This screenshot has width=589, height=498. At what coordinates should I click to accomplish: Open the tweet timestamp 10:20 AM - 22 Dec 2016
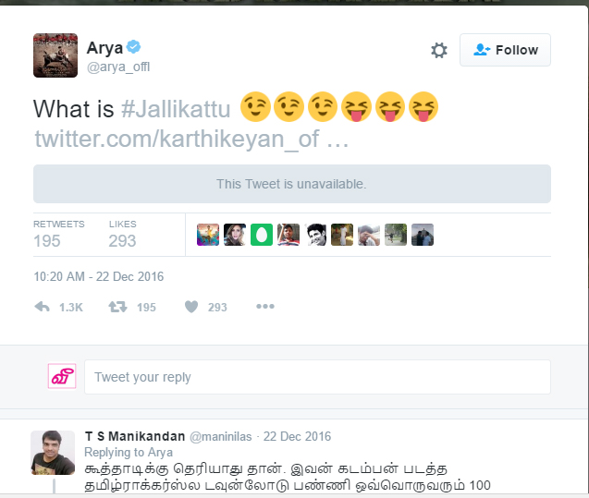click(98, 276)
